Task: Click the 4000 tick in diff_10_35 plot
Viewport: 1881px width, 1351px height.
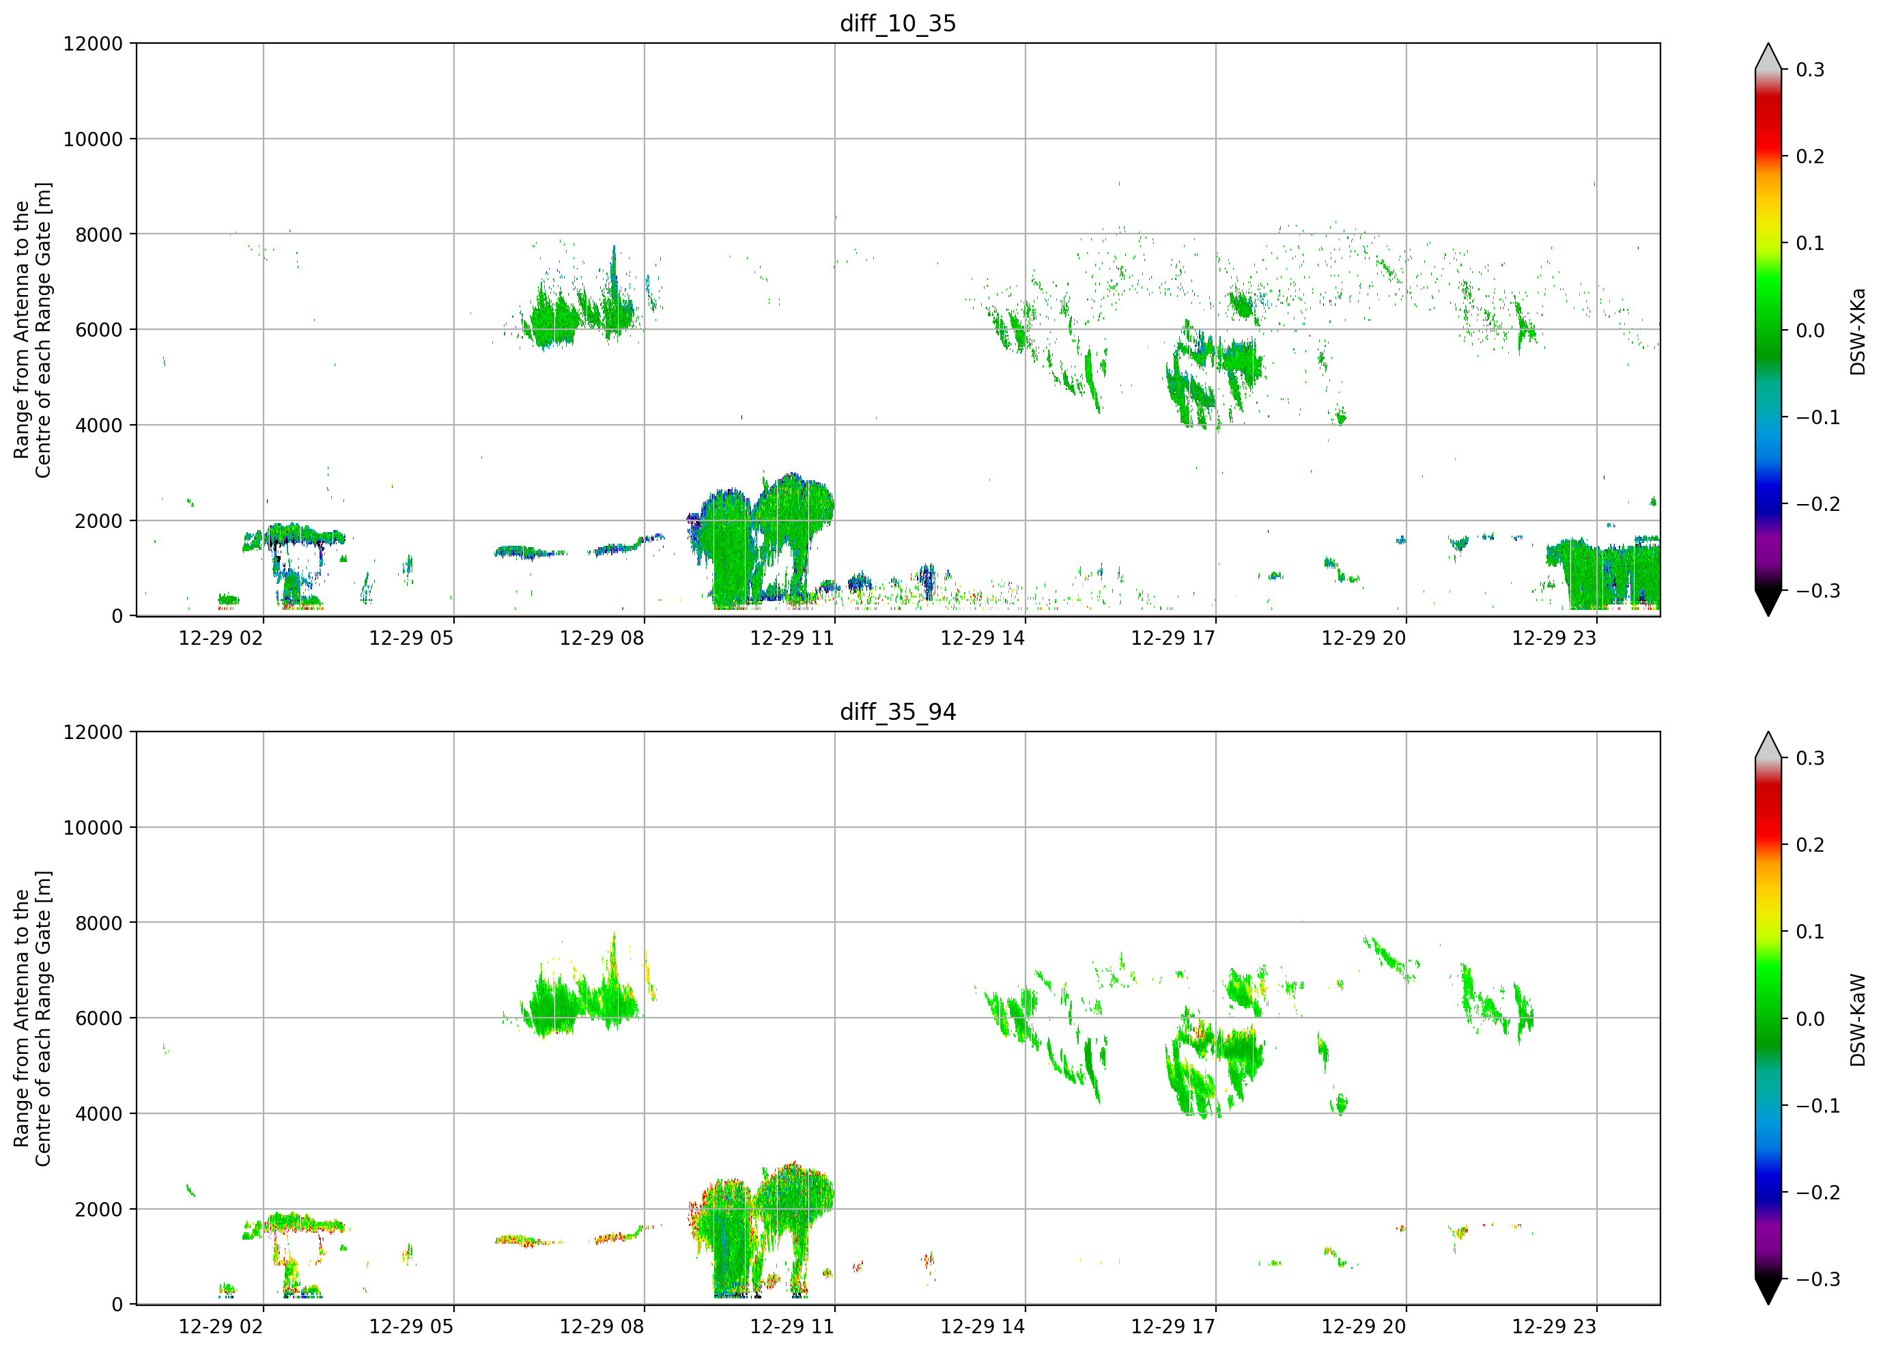Action: coord(99,426)
